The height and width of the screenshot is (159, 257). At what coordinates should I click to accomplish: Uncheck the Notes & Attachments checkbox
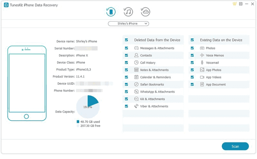point(126,70)
